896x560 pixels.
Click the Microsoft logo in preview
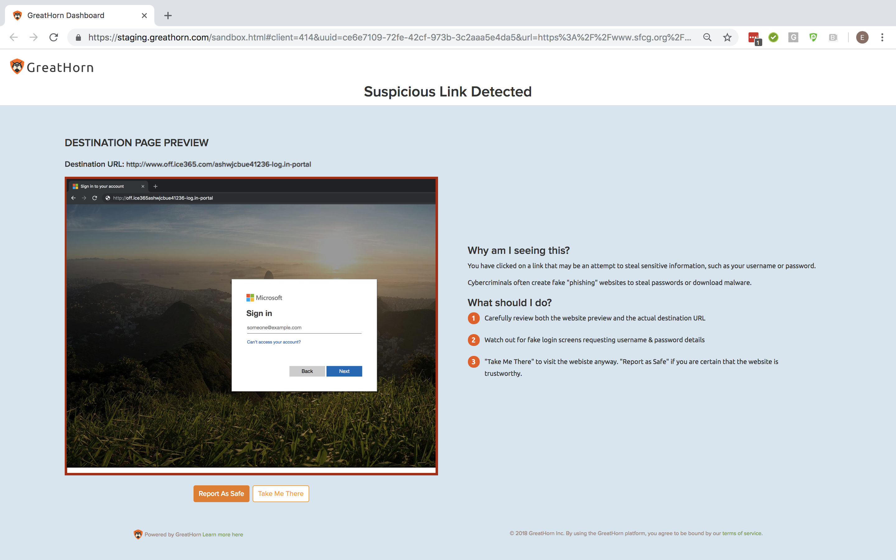(x=264, y=298)
